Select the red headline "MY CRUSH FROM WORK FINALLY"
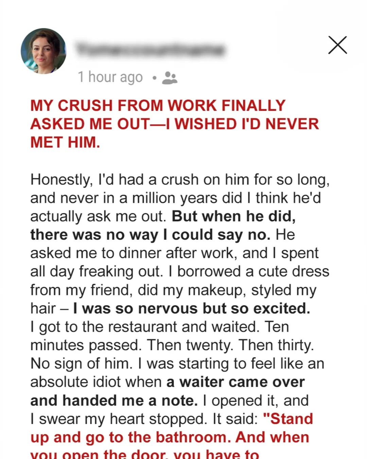Viewport: 367px width, 459px height. pos(158,105)
